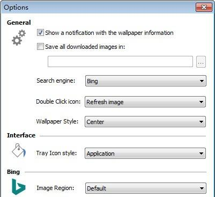This screenshot has width=215, height=197.
Task: Expand the Search engine dropdown showing Bing
Action: pyautogui.click(x=146, y=81)
